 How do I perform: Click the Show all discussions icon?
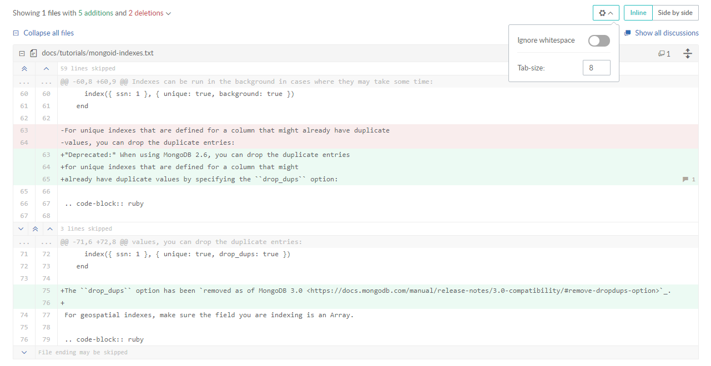[x=627, y=33]
